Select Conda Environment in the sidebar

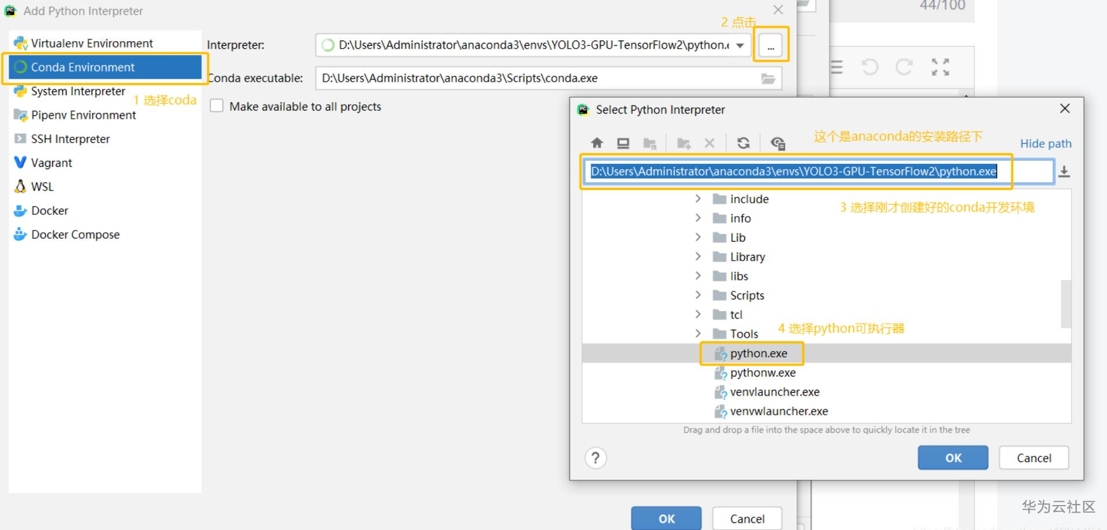[105, 67]
